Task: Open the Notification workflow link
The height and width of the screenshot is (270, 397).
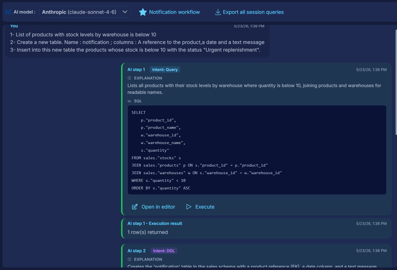Action: pos(174,12)
